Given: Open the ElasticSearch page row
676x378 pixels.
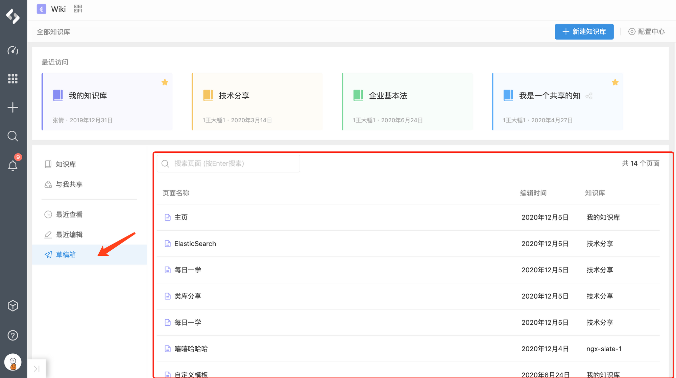Looking at the screenshot, I should coord(408,244).
